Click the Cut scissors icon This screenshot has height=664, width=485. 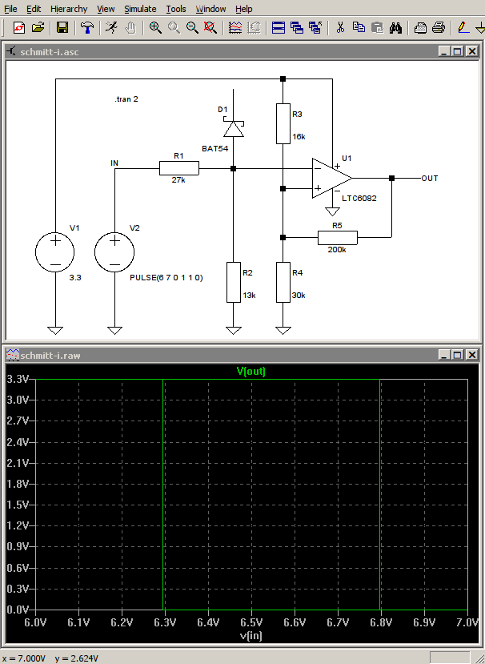tap(340, 28)
